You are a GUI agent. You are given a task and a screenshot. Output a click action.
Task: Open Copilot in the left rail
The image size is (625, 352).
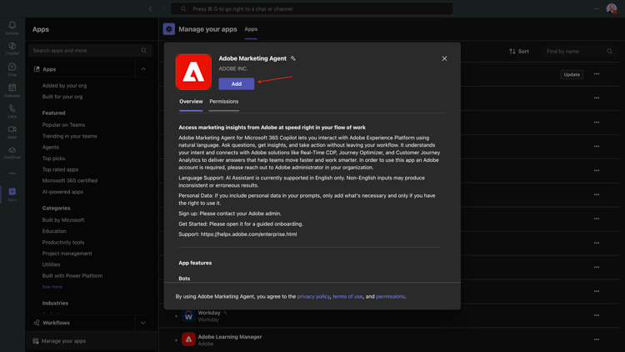coord(12,47)
